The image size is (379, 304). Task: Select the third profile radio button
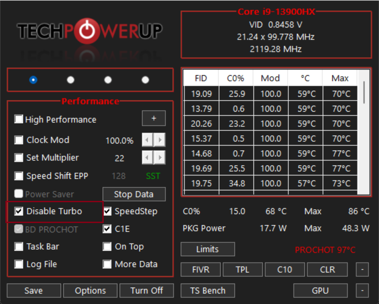click(x=108, y=80)
